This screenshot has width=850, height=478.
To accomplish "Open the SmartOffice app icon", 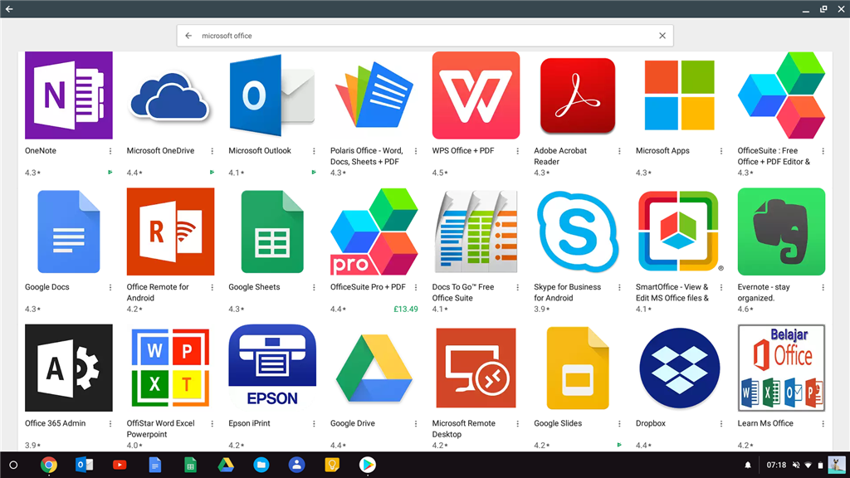I will coord(679,232).
